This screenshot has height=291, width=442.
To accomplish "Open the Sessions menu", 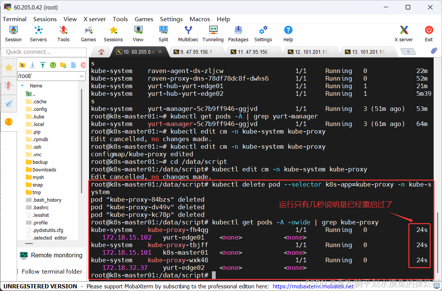I will [x=45, y=19].
